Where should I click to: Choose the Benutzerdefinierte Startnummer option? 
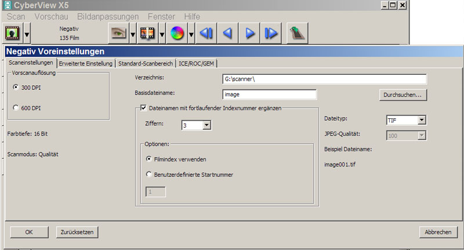point(148,173)
